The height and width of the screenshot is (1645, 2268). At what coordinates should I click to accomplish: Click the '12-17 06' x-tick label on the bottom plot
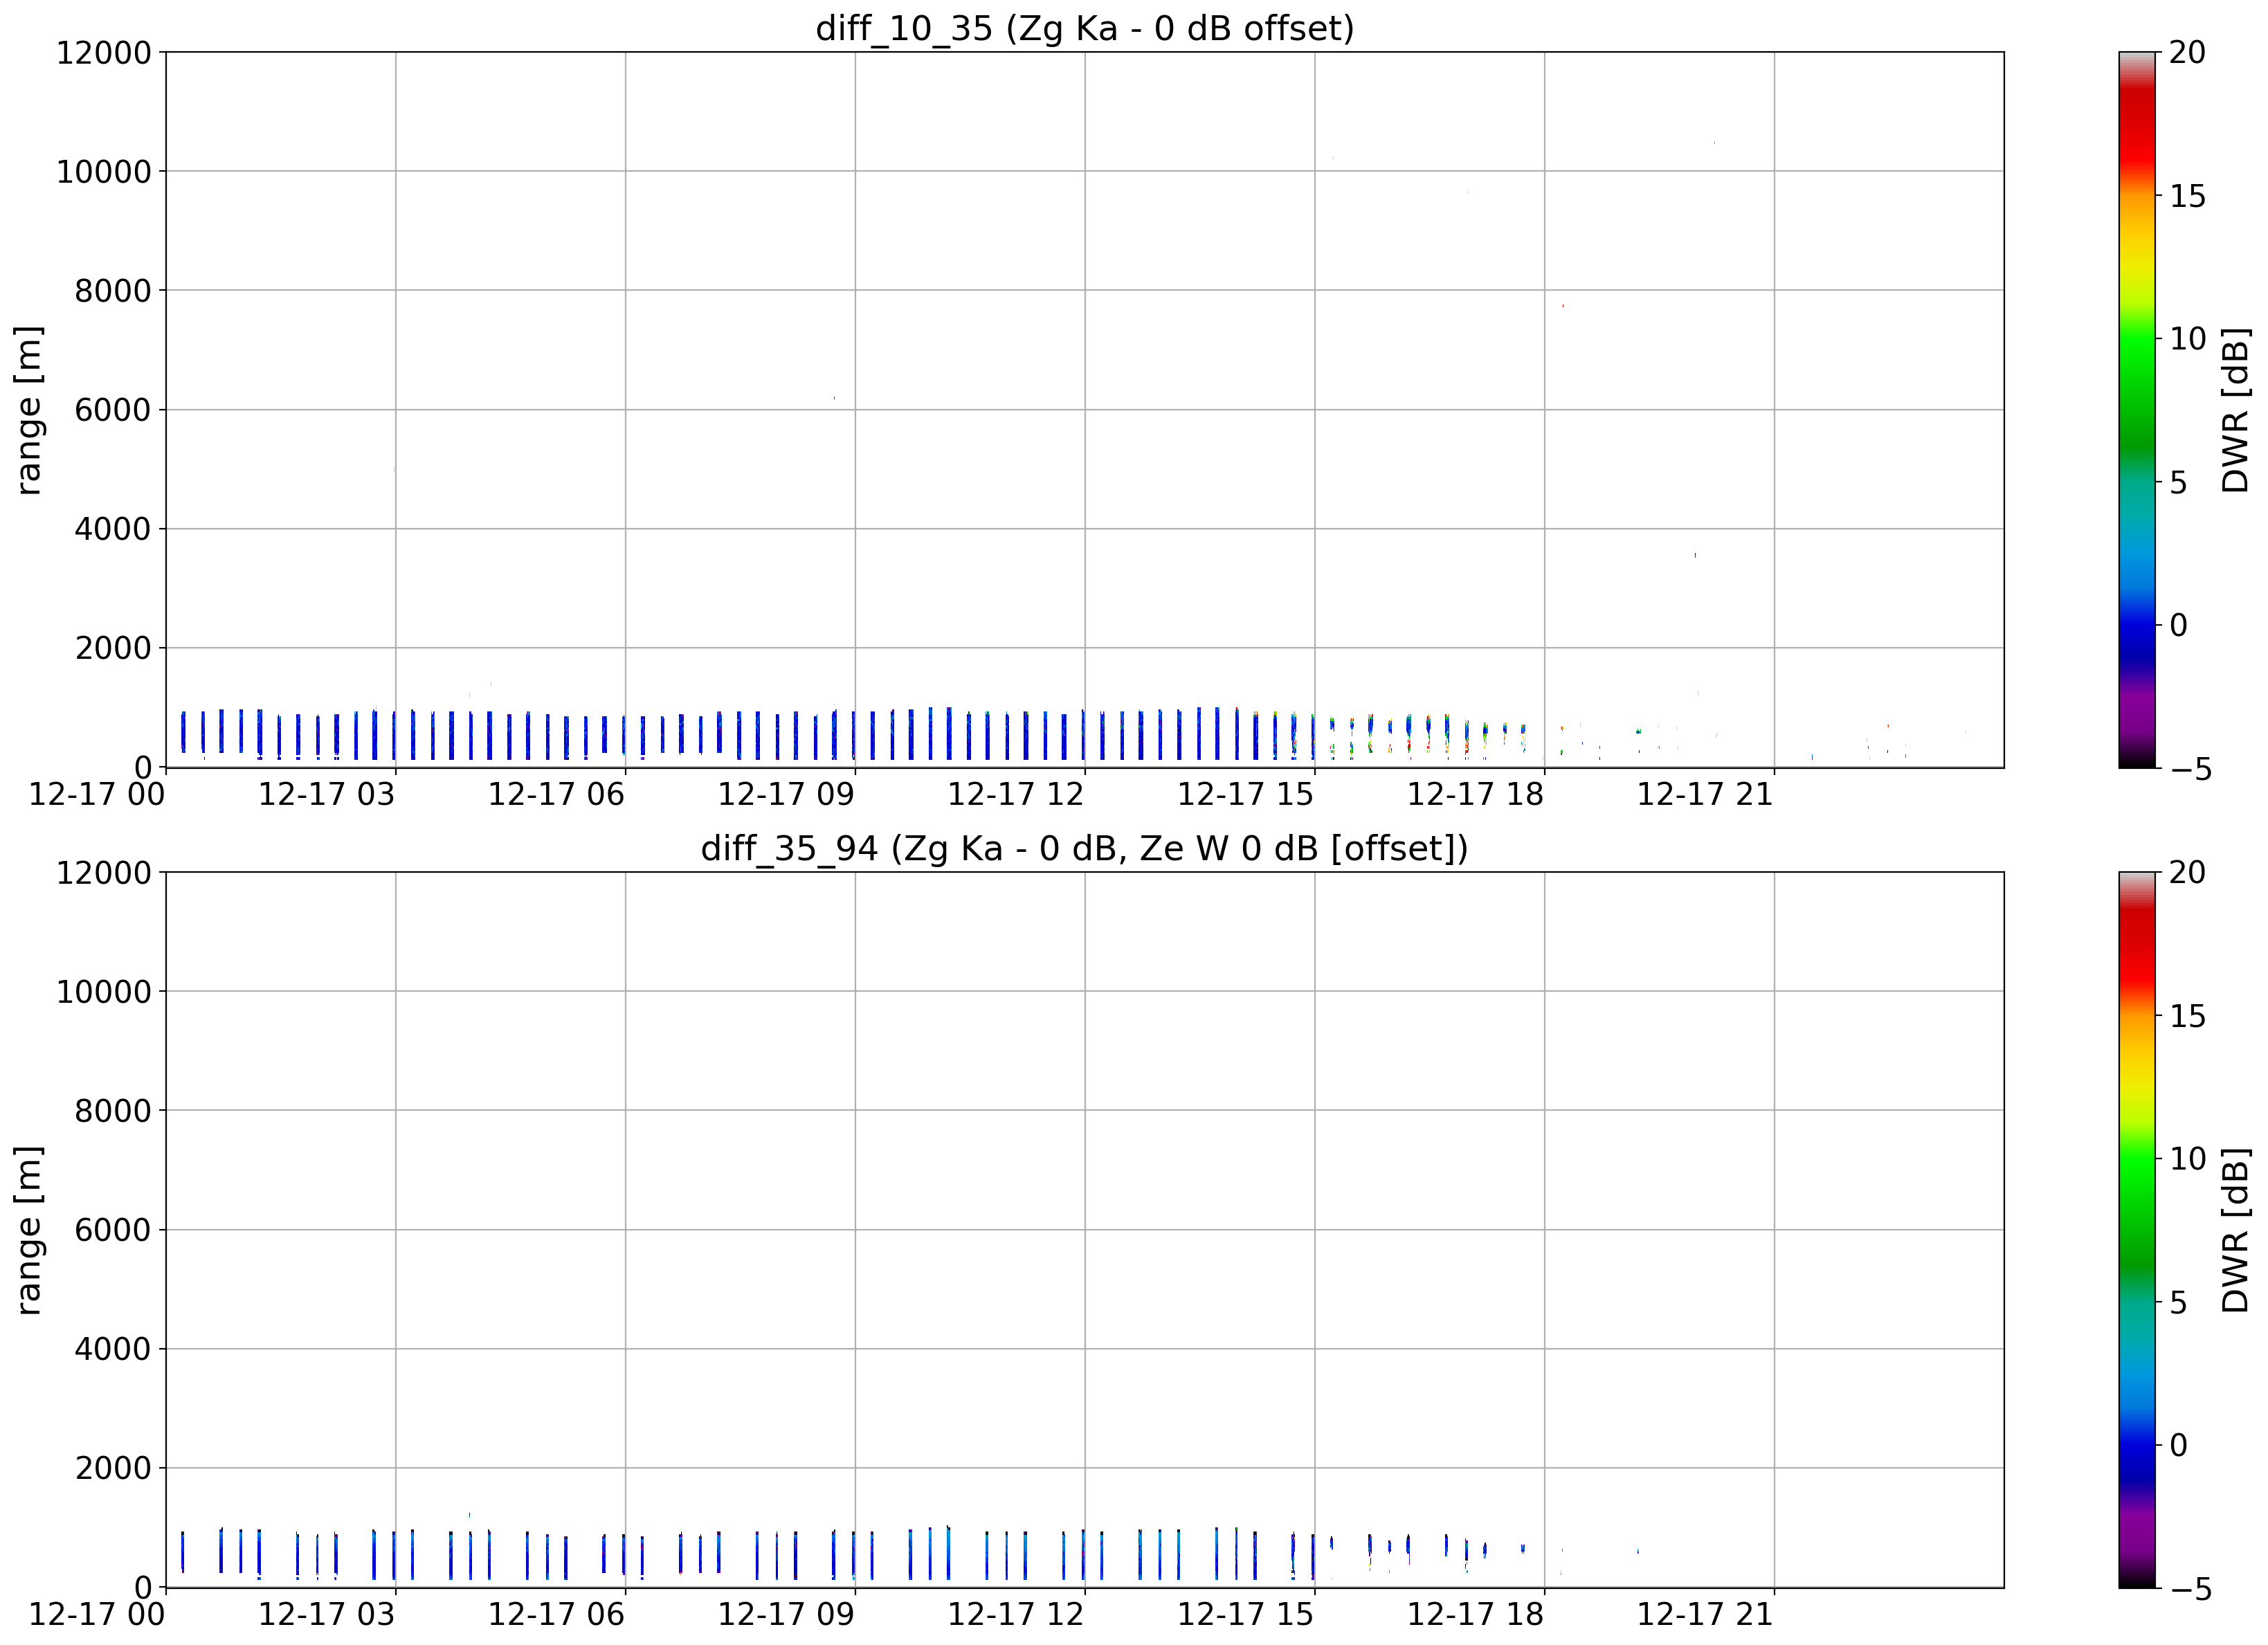pyautogui.click(x=556, y=1615)
